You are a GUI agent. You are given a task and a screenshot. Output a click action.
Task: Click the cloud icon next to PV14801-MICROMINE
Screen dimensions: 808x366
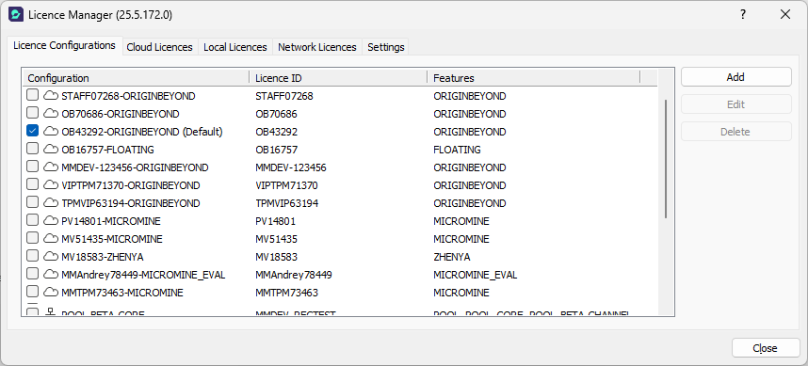point(50,221)
